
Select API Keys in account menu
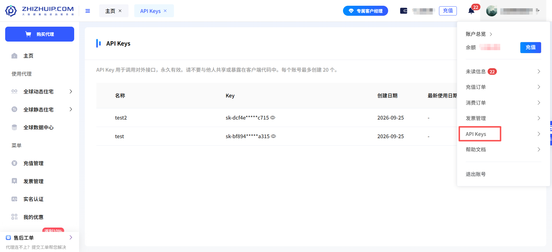pos(503,134)
